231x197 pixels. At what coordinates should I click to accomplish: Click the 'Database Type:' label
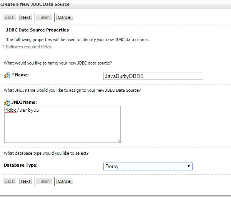[x=21, y=165]
